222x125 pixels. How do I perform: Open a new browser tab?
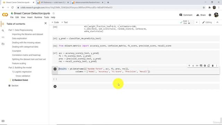(x=108, y=2)
